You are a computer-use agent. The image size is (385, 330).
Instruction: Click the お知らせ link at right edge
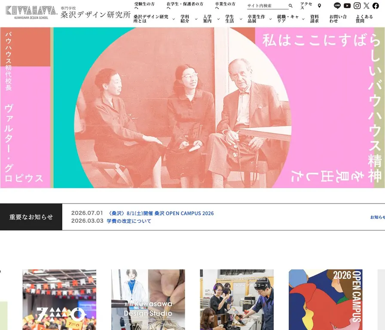coord(378,217)
